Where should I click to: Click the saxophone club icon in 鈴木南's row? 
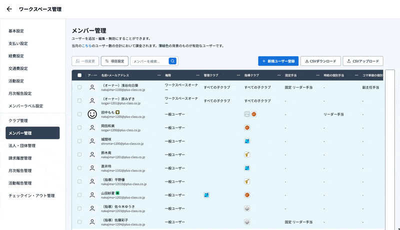(247, 154)
